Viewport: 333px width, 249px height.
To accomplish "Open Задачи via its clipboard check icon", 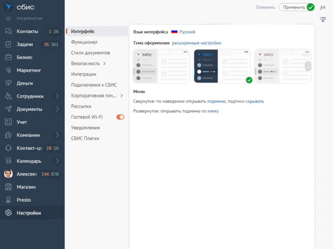I will coord(8,44).
